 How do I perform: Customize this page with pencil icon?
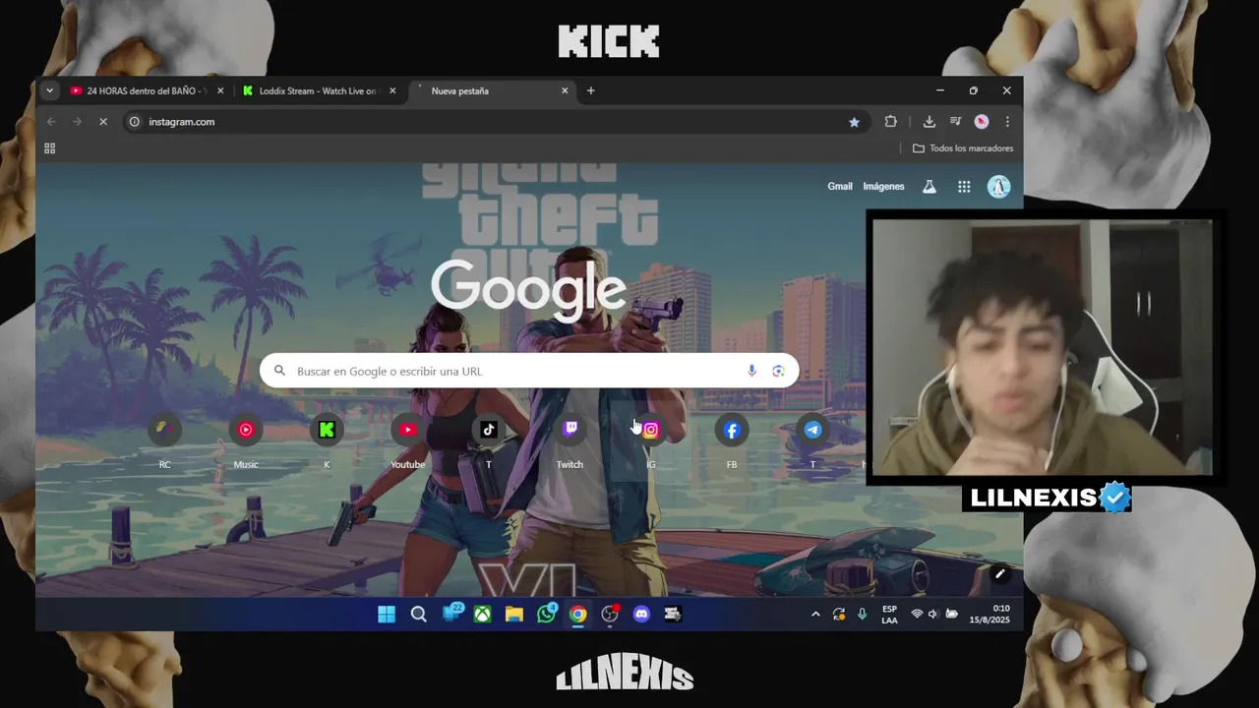pyautogui.click(x=999, y=574)
